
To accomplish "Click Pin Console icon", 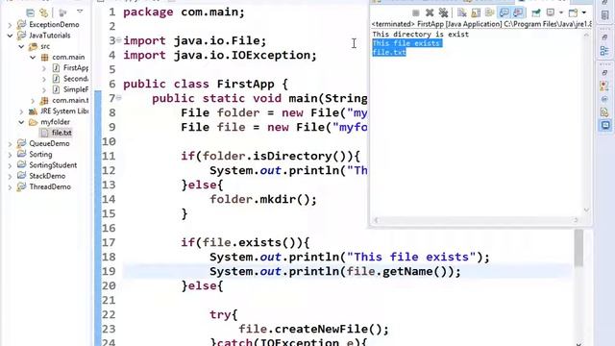I will [536, 12].
